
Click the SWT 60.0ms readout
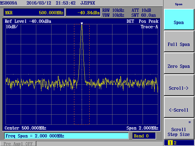(x=144, y=15)
